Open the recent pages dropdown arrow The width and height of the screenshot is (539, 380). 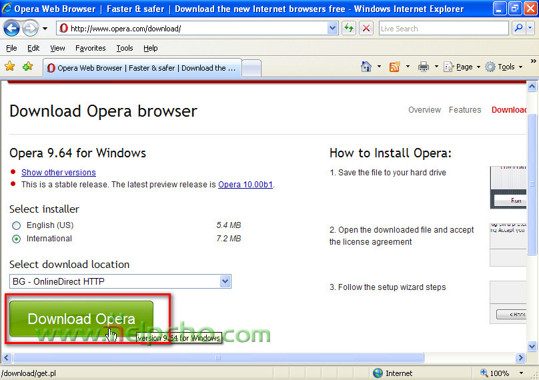tap(45, 29)
